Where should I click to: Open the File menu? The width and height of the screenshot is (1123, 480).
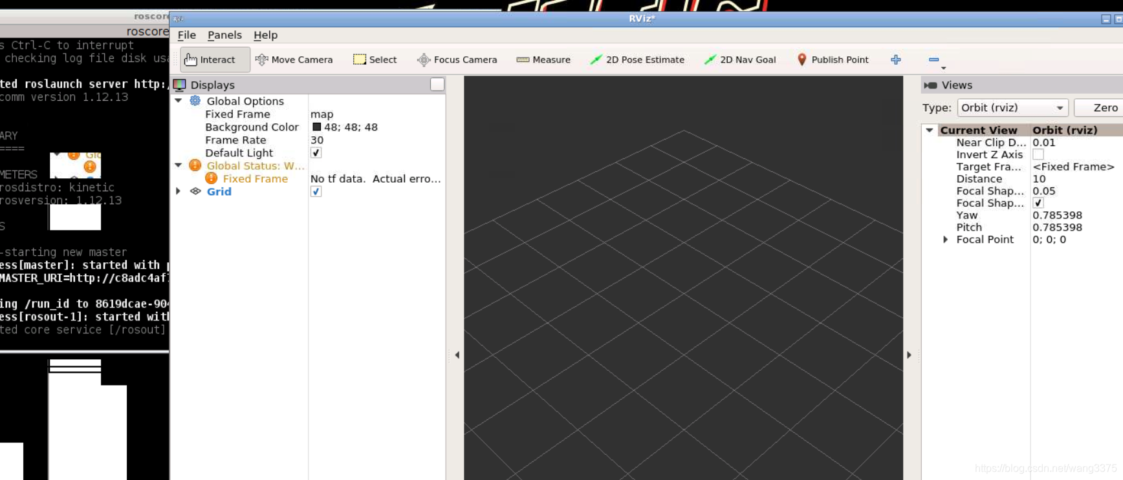(187, 35)
